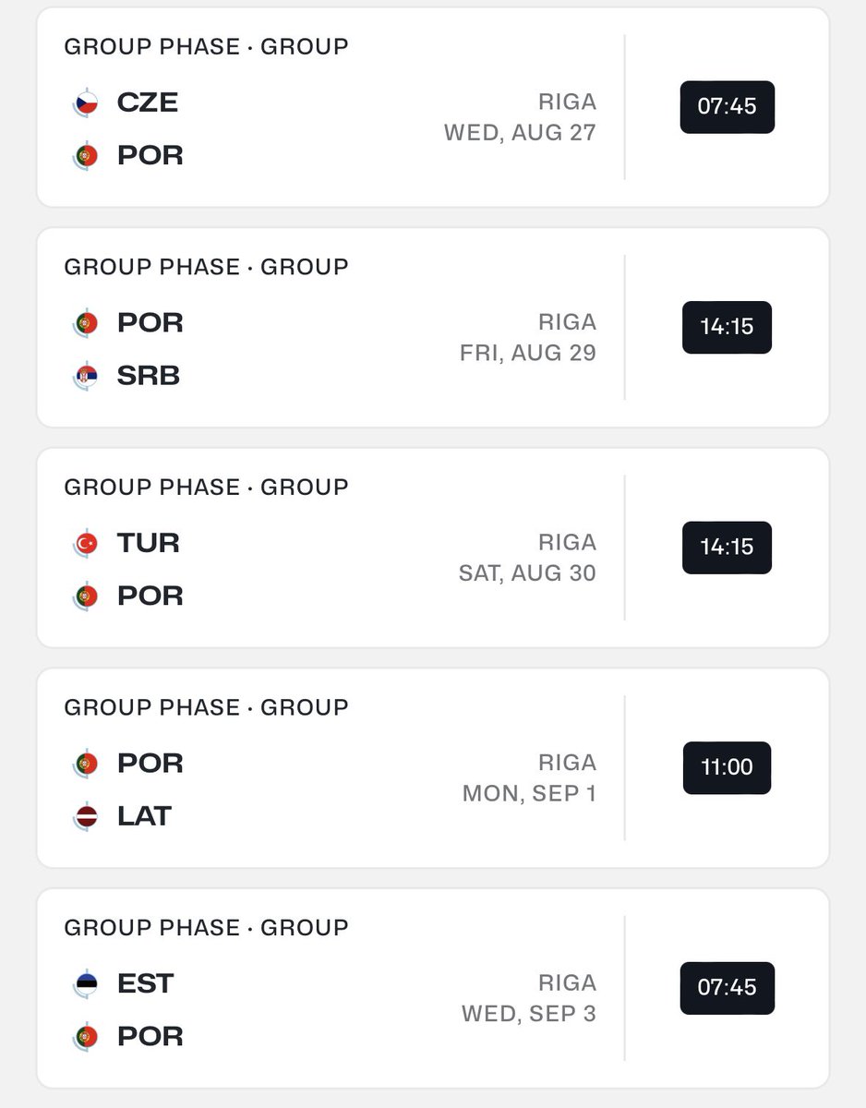Open the match card dated WED, SEP 3
The width and height of the screenshot is (866, 1108).
click(x=433, y=988)
